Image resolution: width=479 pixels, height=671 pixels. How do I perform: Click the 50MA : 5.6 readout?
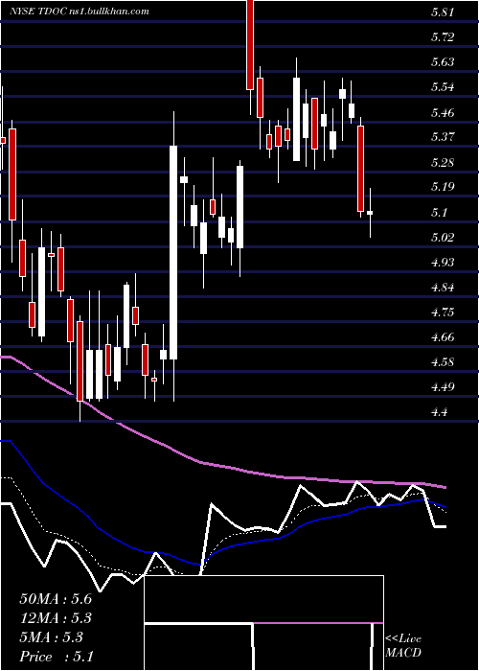point(56,599)
